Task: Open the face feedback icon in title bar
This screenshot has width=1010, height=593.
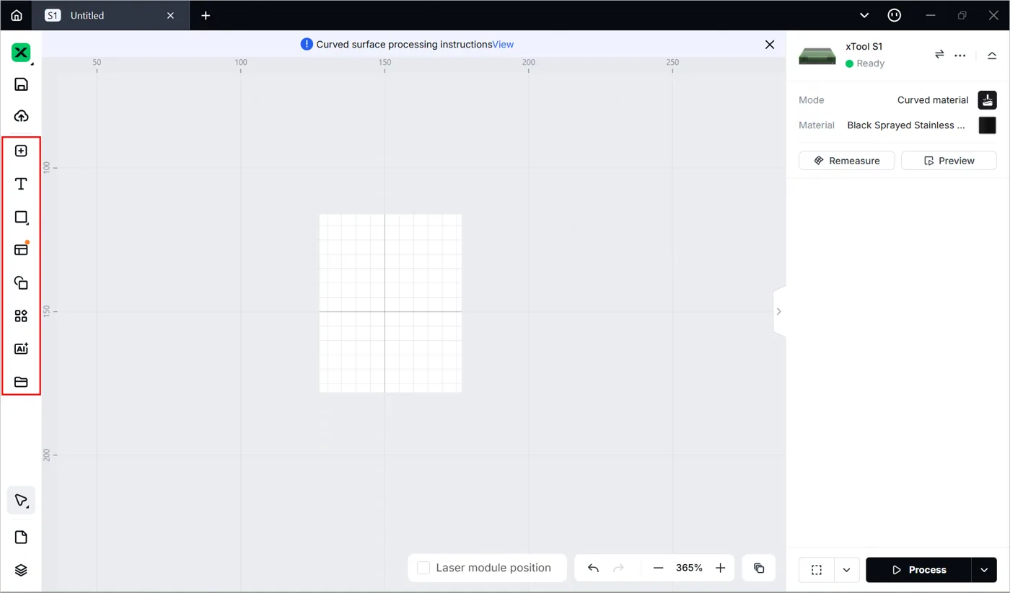Action: point(895,15)
